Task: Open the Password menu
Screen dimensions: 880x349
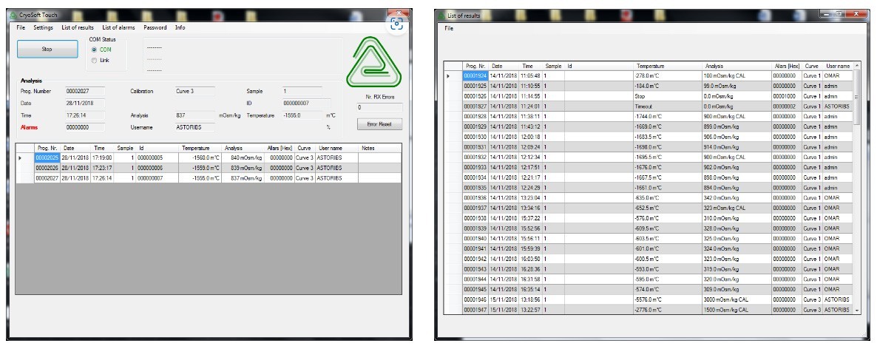Action: pyautogui.click(x=155, y=27)
